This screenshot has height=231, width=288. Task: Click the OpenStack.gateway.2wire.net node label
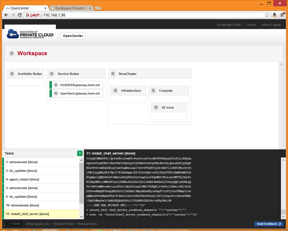[x=80, y=93]
